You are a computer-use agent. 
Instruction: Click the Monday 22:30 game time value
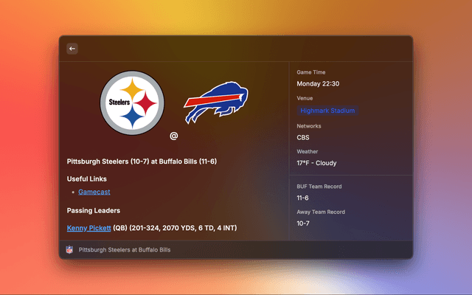318,84
